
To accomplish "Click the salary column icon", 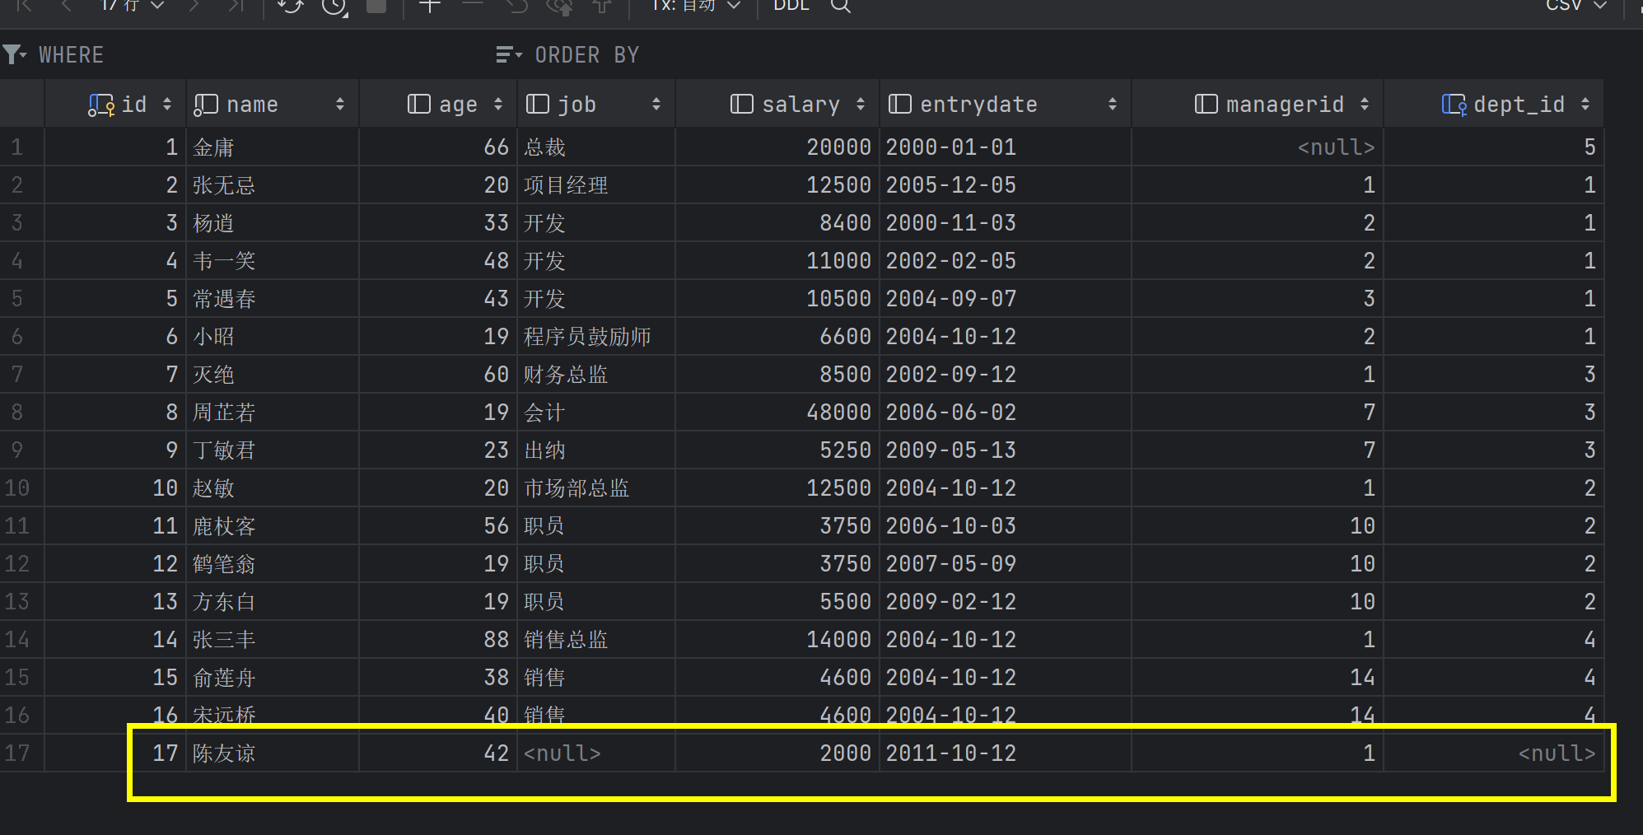I will point(742,104).
